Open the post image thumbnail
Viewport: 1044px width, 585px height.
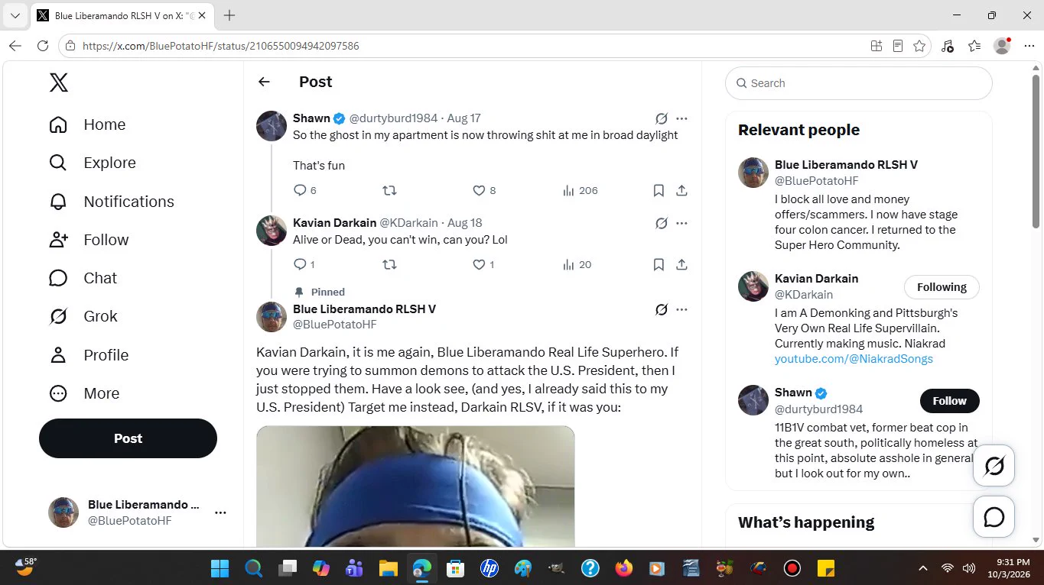pyautogui.click(x=415, y=486)
